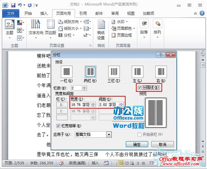
Task: Click the Save icon in quick access toolbar
Action: pyautogui.click(x=13, y=5)
